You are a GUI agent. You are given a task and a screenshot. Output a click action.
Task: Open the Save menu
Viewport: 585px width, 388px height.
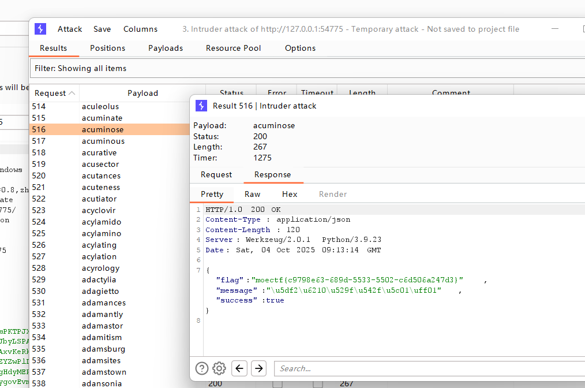click(x=102, y=29)
